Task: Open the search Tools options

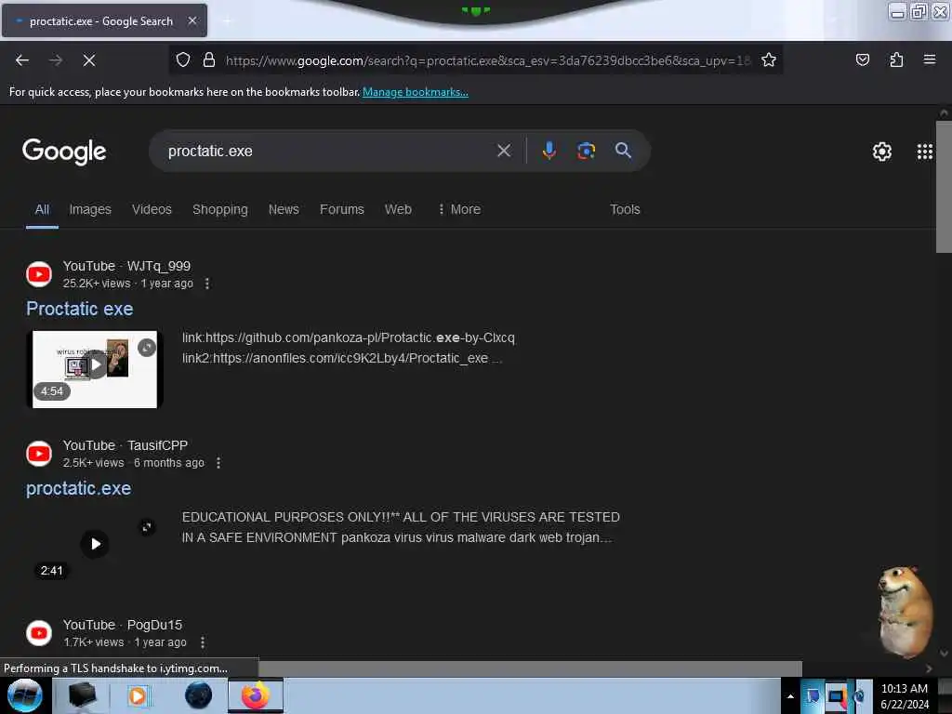Action: coord(625,209)
